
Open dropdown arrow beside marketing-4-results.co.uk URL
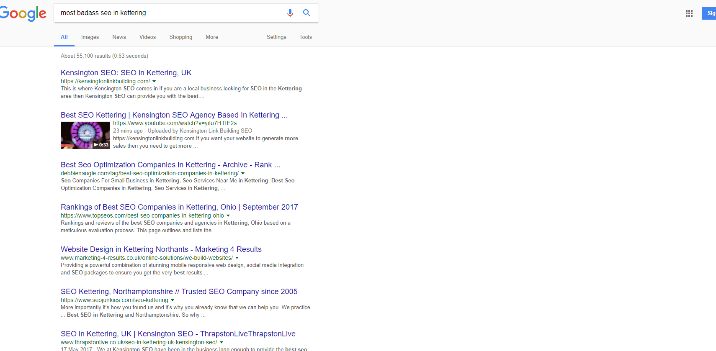click(x=237, y=258)
